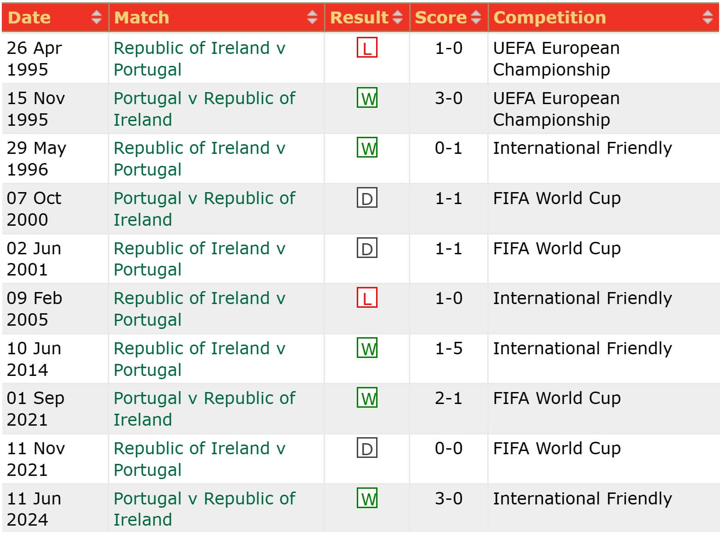Open the 01 Sep 2021 match link
Viewport: 720px width, 533px height.
[x=204, y=409]
